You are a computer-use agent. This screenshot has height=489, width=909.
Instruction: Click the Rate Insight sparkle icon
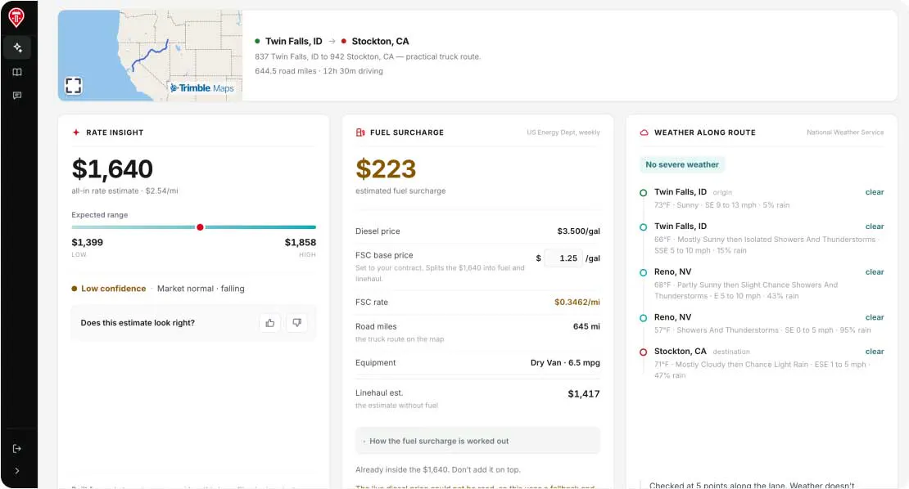click(76, 132)
